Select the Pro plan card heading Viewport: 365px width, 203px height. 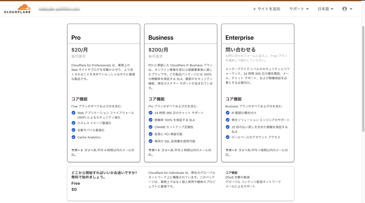tap(76, 38)
